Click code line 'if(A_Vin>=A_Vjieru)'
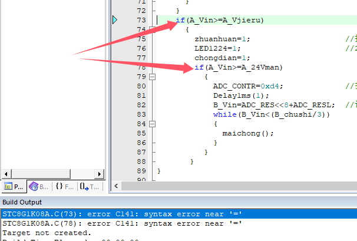This screenshot has height=241, width=357. 220,20
